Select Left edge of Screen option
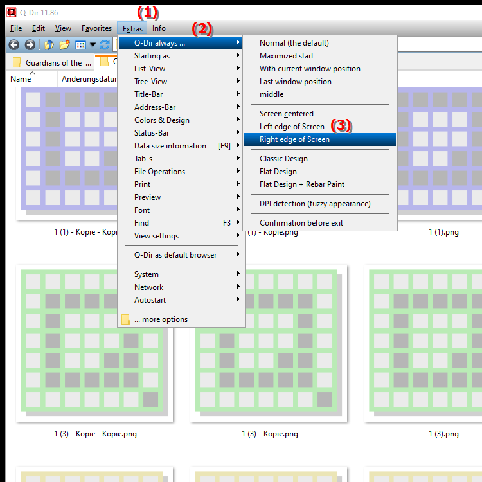This screenshot has height=482, width=482. pos(319,127)
